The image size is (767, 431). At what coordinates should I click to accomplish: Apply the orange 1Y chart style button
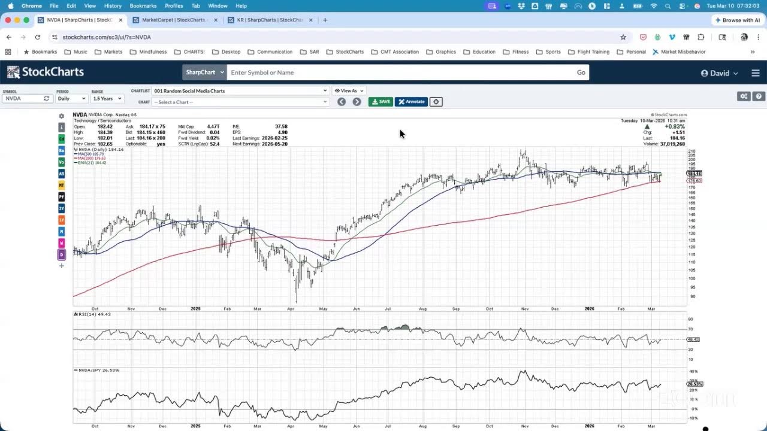[61, 220]
